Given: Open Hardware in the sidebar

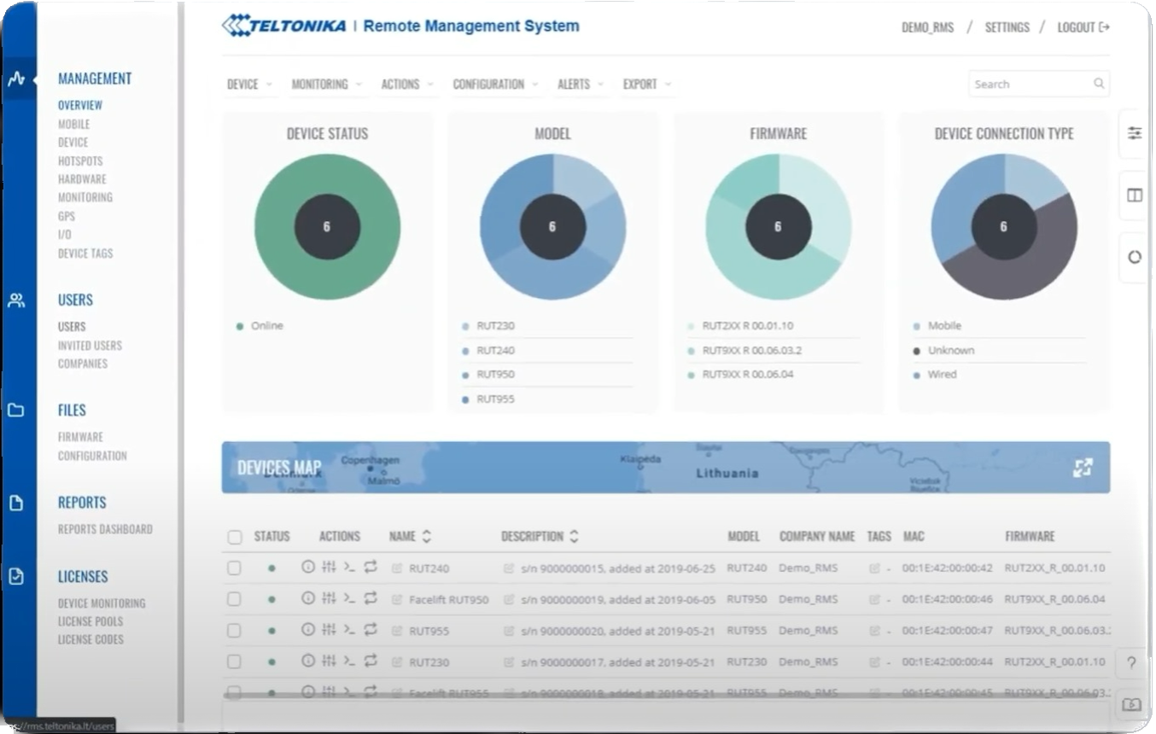Looking at the screenshot, I should click(x=83, y=179).
